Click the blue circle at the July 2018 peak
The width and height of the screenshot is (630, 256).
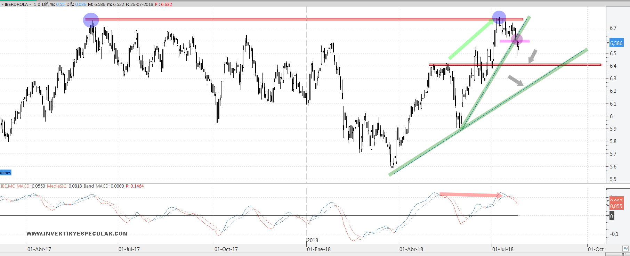pos(499,17)
